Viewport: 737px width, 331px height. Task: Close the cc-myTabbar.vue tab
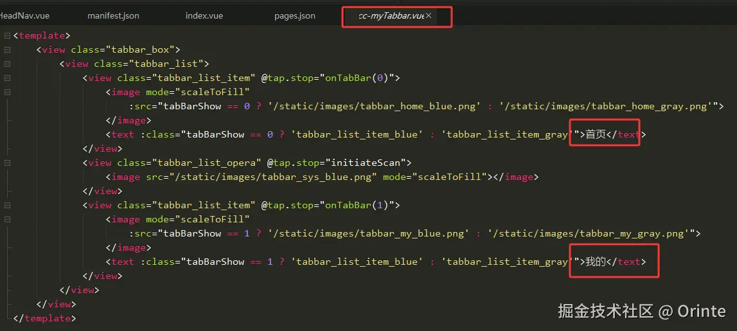[x=429, y=16]
